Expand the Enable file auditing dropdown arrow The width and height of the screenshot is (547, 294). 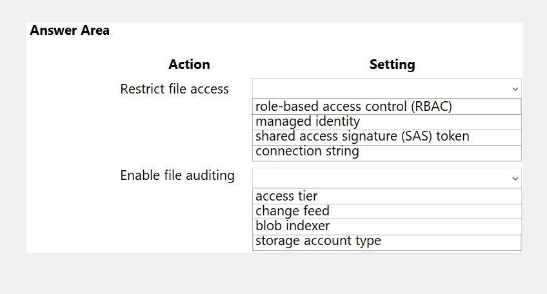pyautogui.click(x=515, y=179)
